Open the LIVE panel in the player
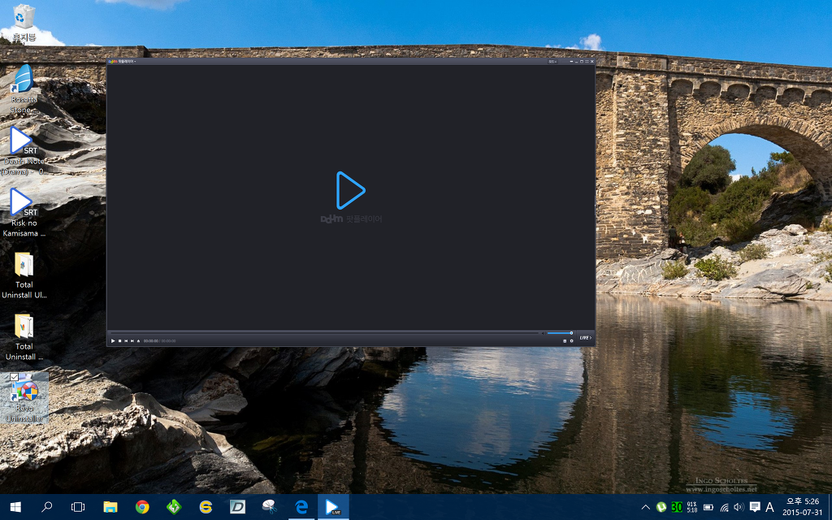Screen dimensions: 832x520 (x=585, y=337)
